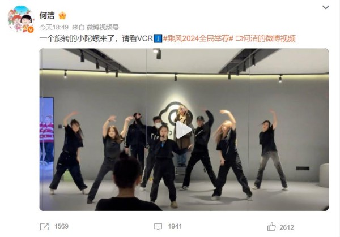
Task: Click the like count 2612
Action: coord(287,227)
